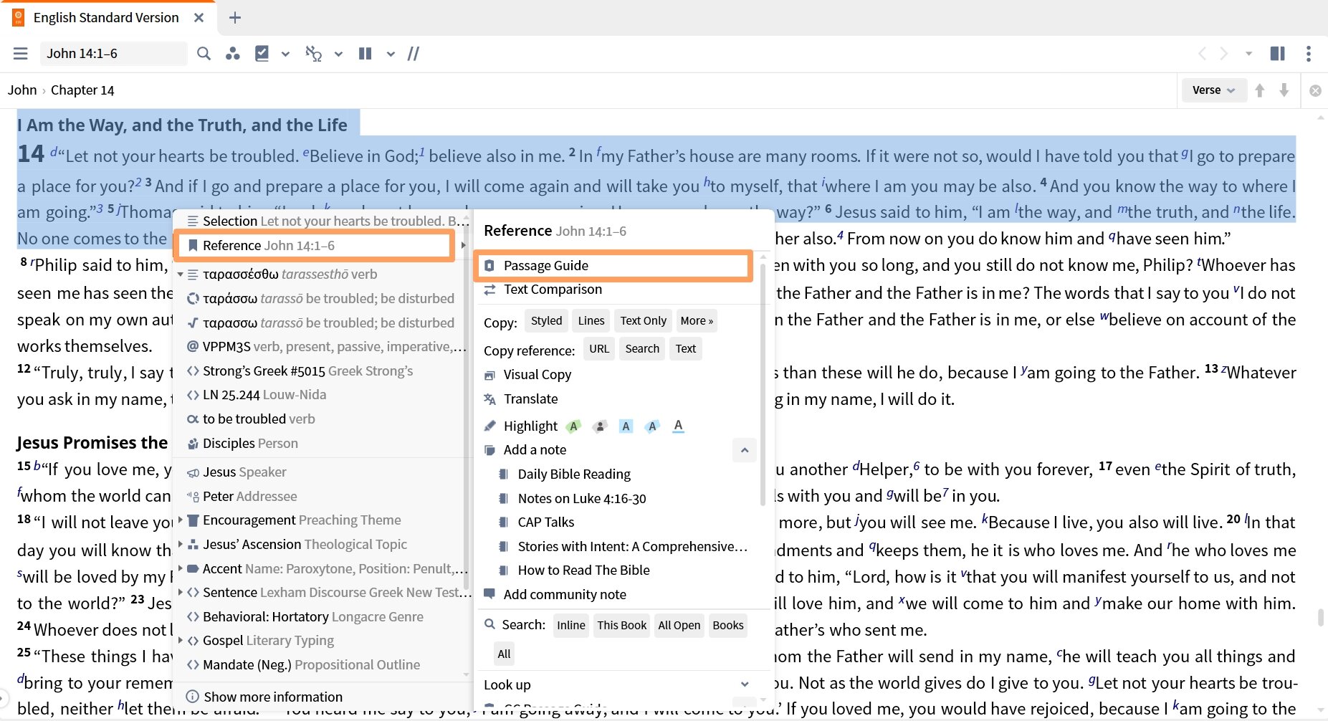Copy reference as URL

click(x=599, y=349)
